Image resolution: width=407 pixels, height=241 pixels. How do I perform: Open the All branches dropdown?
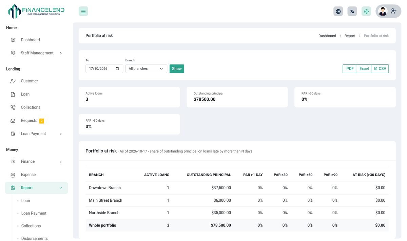tap(146, 68)
